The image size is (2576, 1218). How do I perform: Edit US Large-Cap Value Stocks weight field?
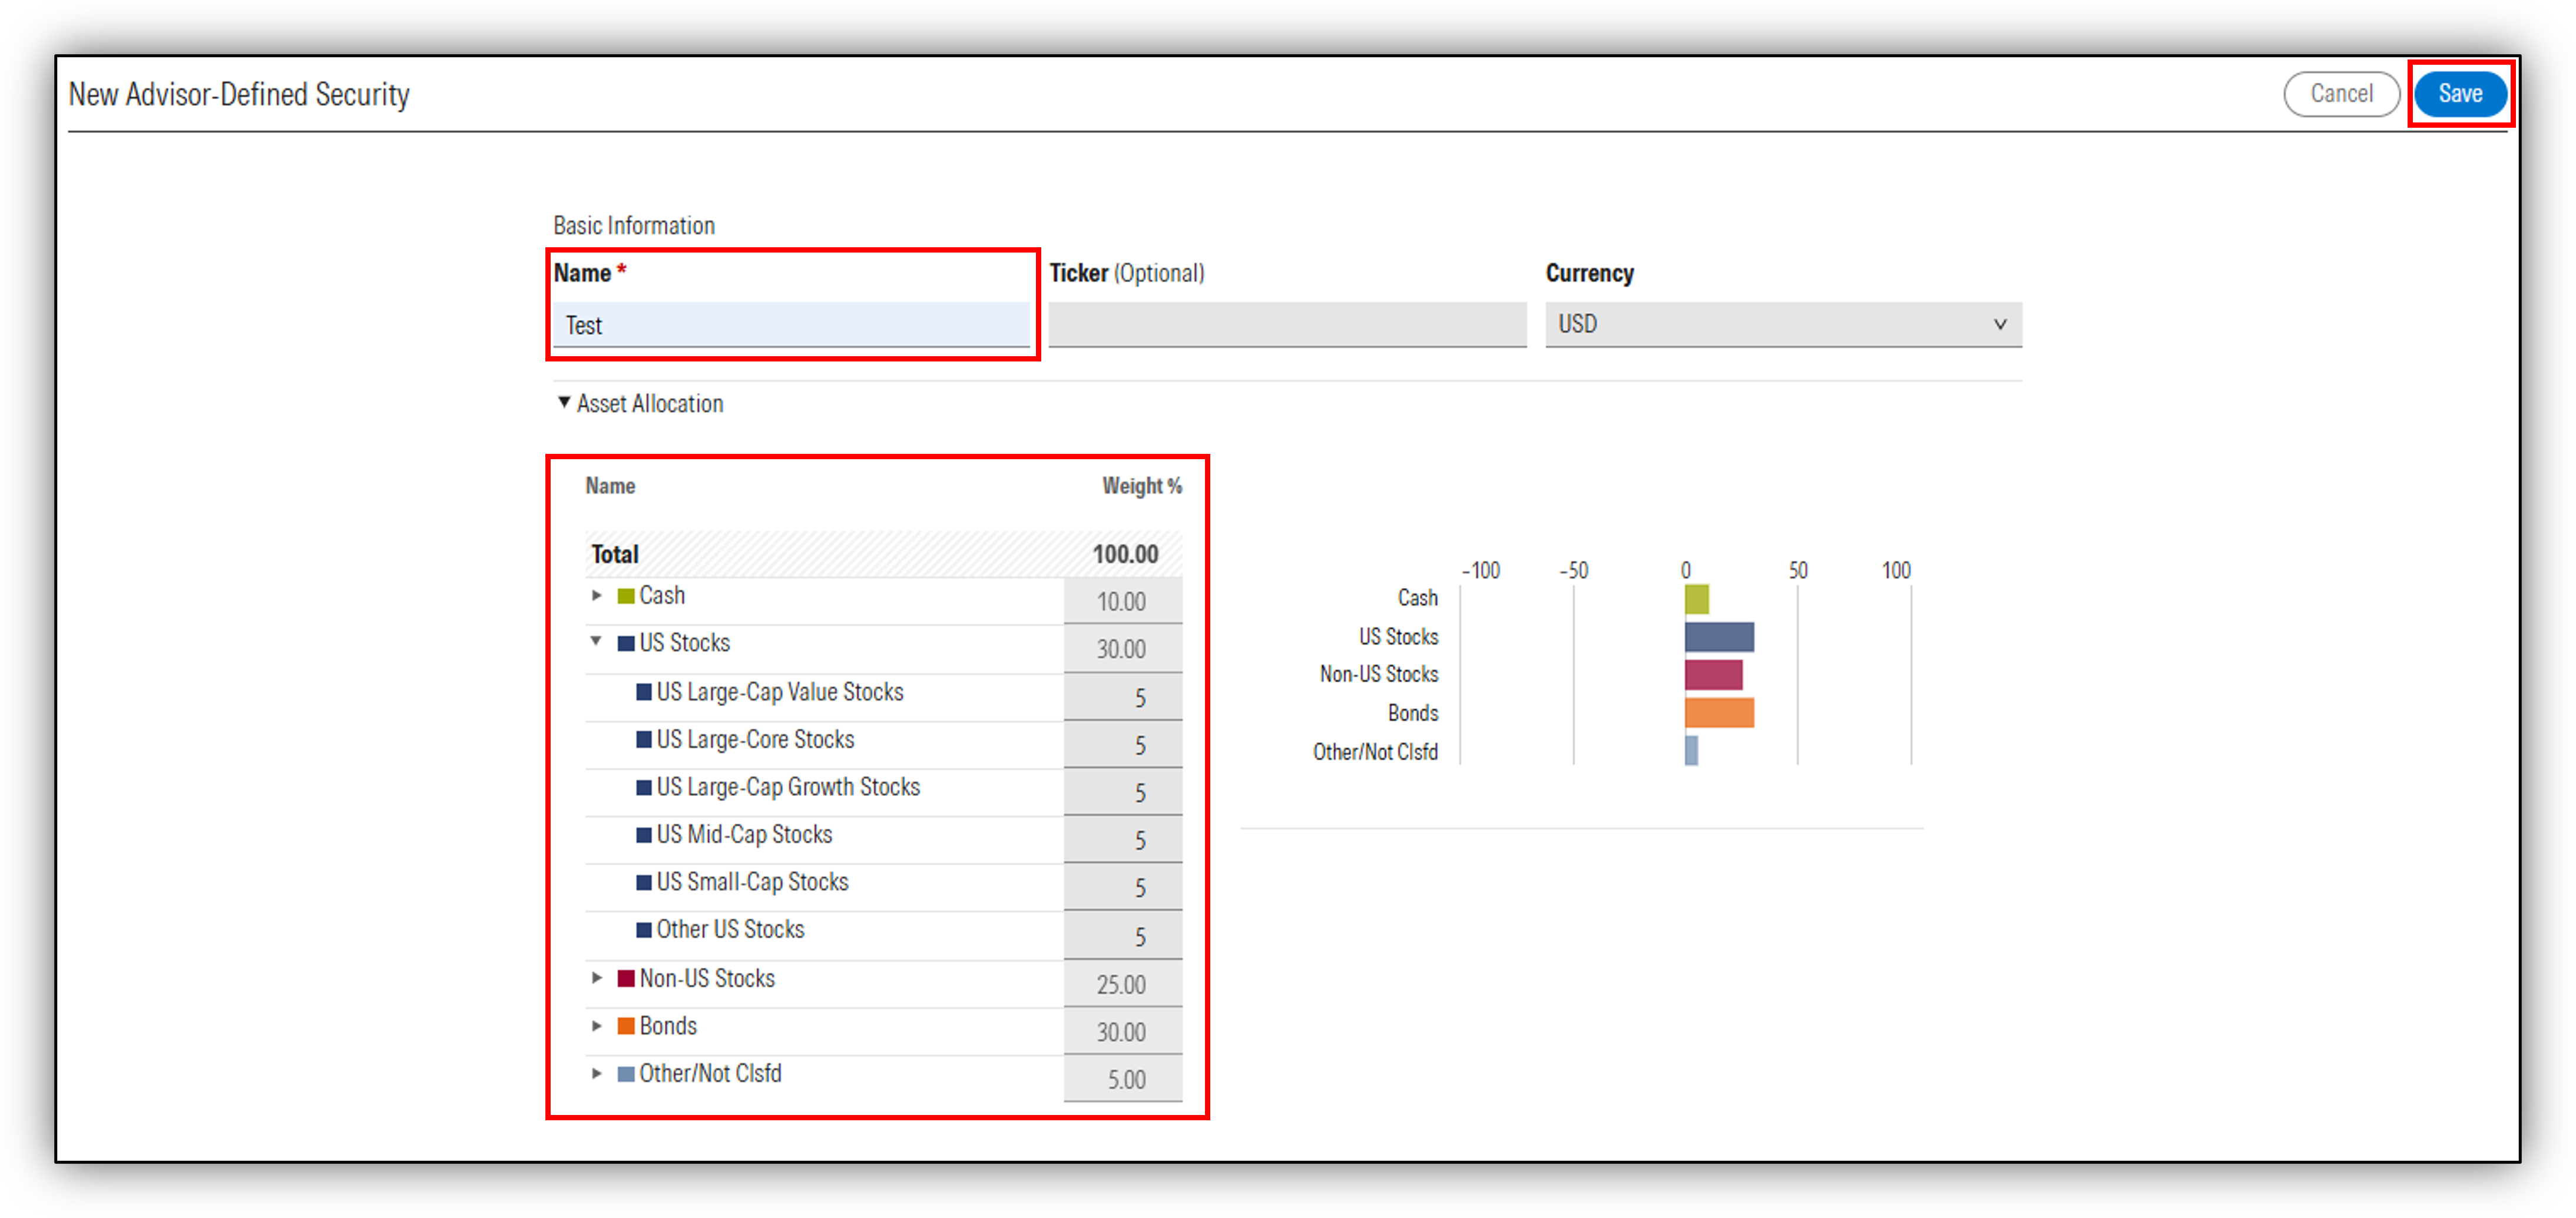pyautogui.click(x=1122, y=698)
